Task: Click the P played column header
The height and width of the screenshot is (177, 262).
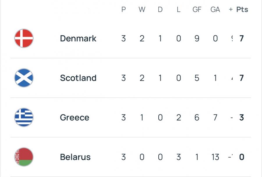Action: [123, 10]
